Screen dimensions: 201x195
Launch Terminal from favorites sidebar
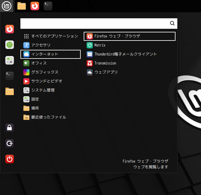[x=10, y=76]
